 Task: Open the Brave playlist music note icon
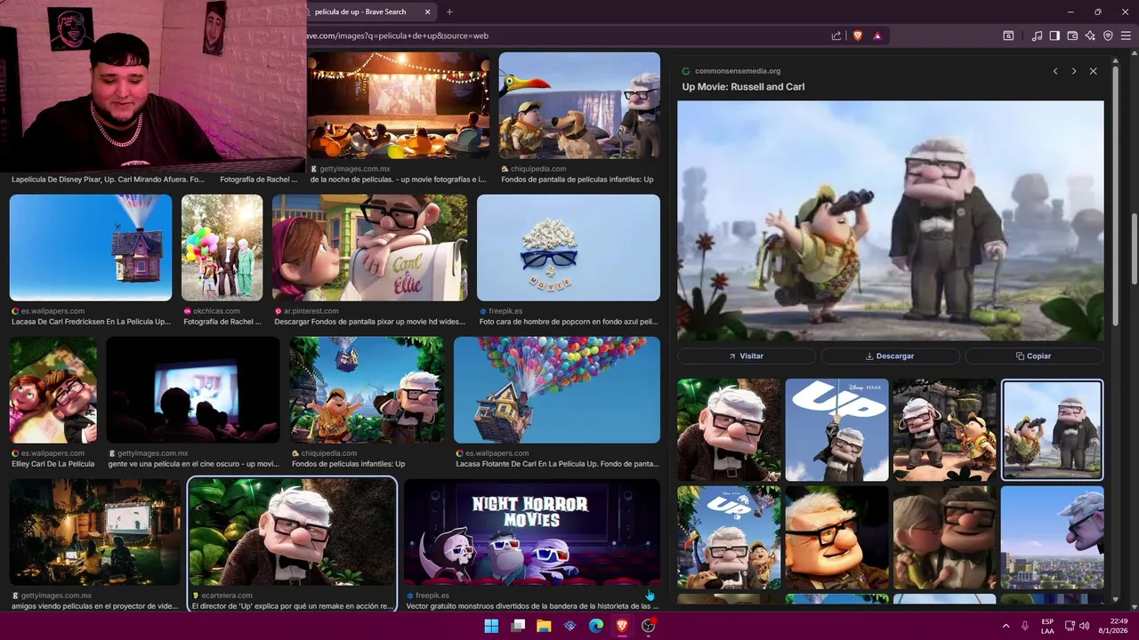tap(1037, 36)
